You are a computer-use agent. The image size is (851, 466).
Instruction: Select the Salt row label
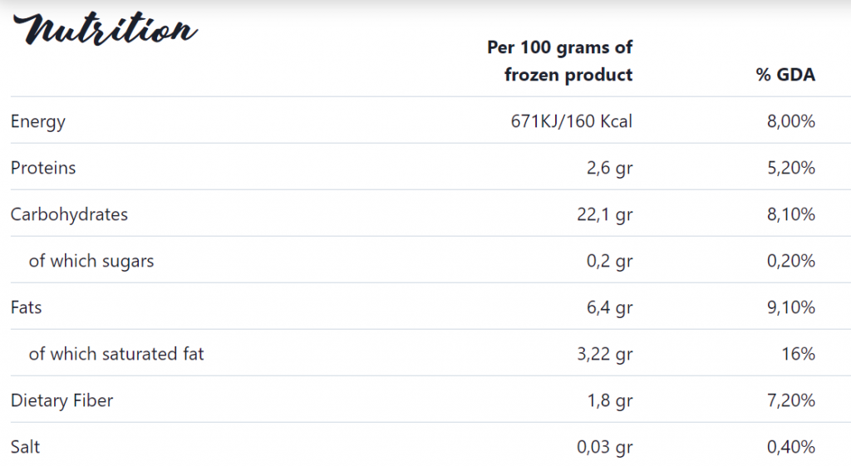26,446
